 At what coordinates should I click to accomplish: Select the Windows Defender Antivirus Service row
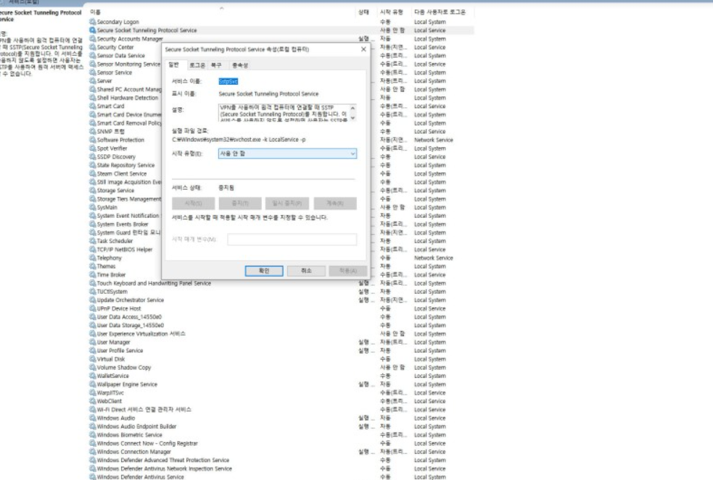coord(281,477)
